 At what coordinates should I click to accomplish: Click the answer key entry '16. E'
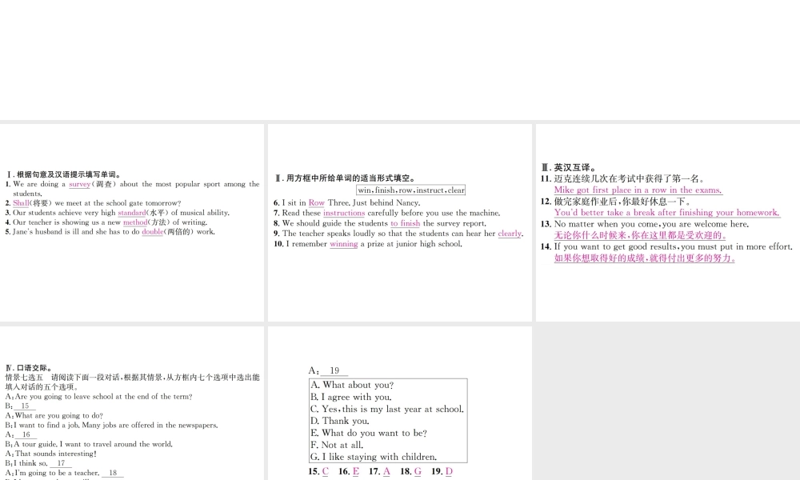point(349,472)
